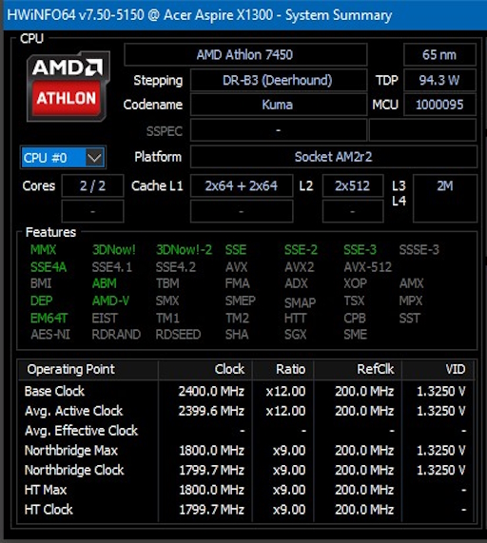Screen dimensions: 487x543
Task: Select the Avg. Active Clock row
Action: click(x=246, y=411)
